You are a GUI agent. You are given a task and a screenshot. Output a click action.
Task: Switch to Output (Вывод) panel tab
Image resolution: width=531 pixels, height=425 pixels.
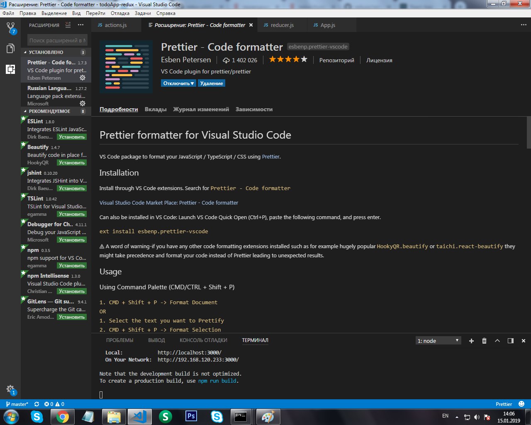coord(156,340)
